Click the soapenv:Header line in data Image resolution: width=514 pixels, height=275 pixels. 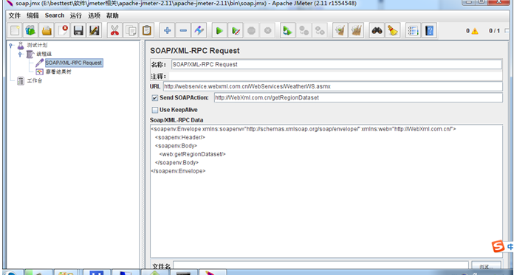click(180, 137)
